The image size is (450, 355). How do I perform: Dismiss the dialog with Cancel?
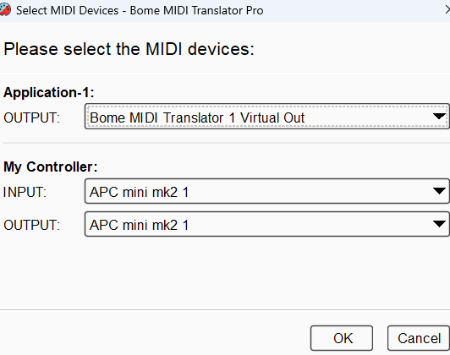click(x=419, y=338)
